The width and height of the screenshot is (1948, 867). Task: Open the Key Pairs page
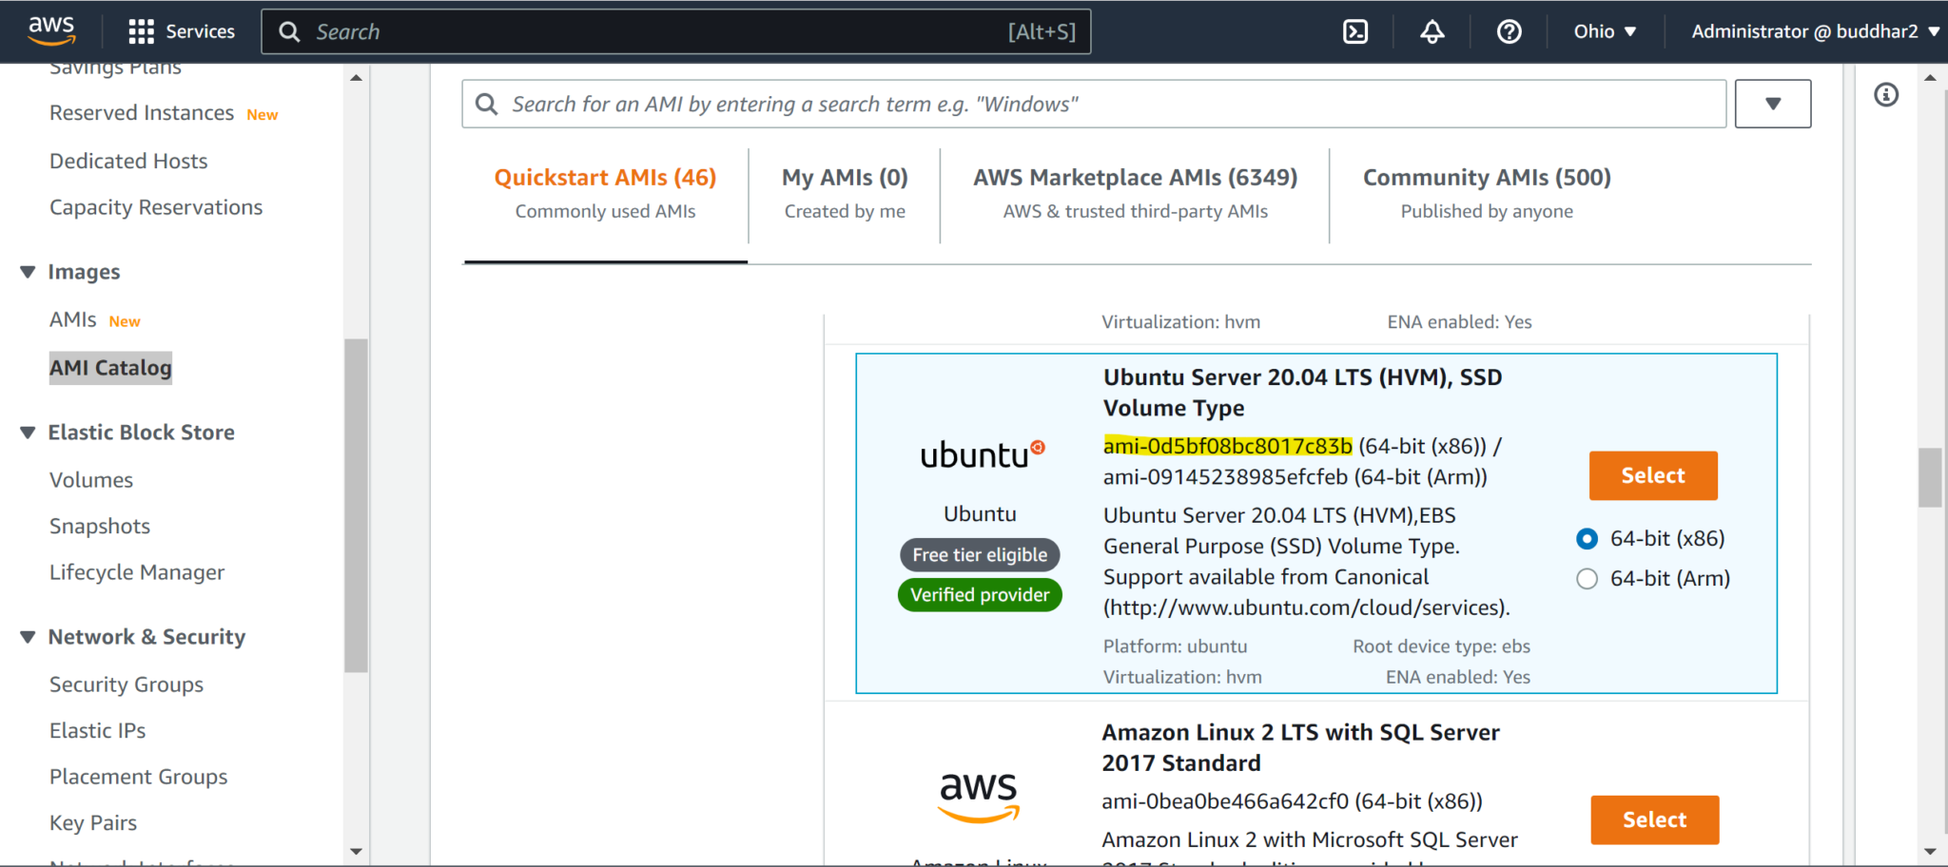pos(93,821)
